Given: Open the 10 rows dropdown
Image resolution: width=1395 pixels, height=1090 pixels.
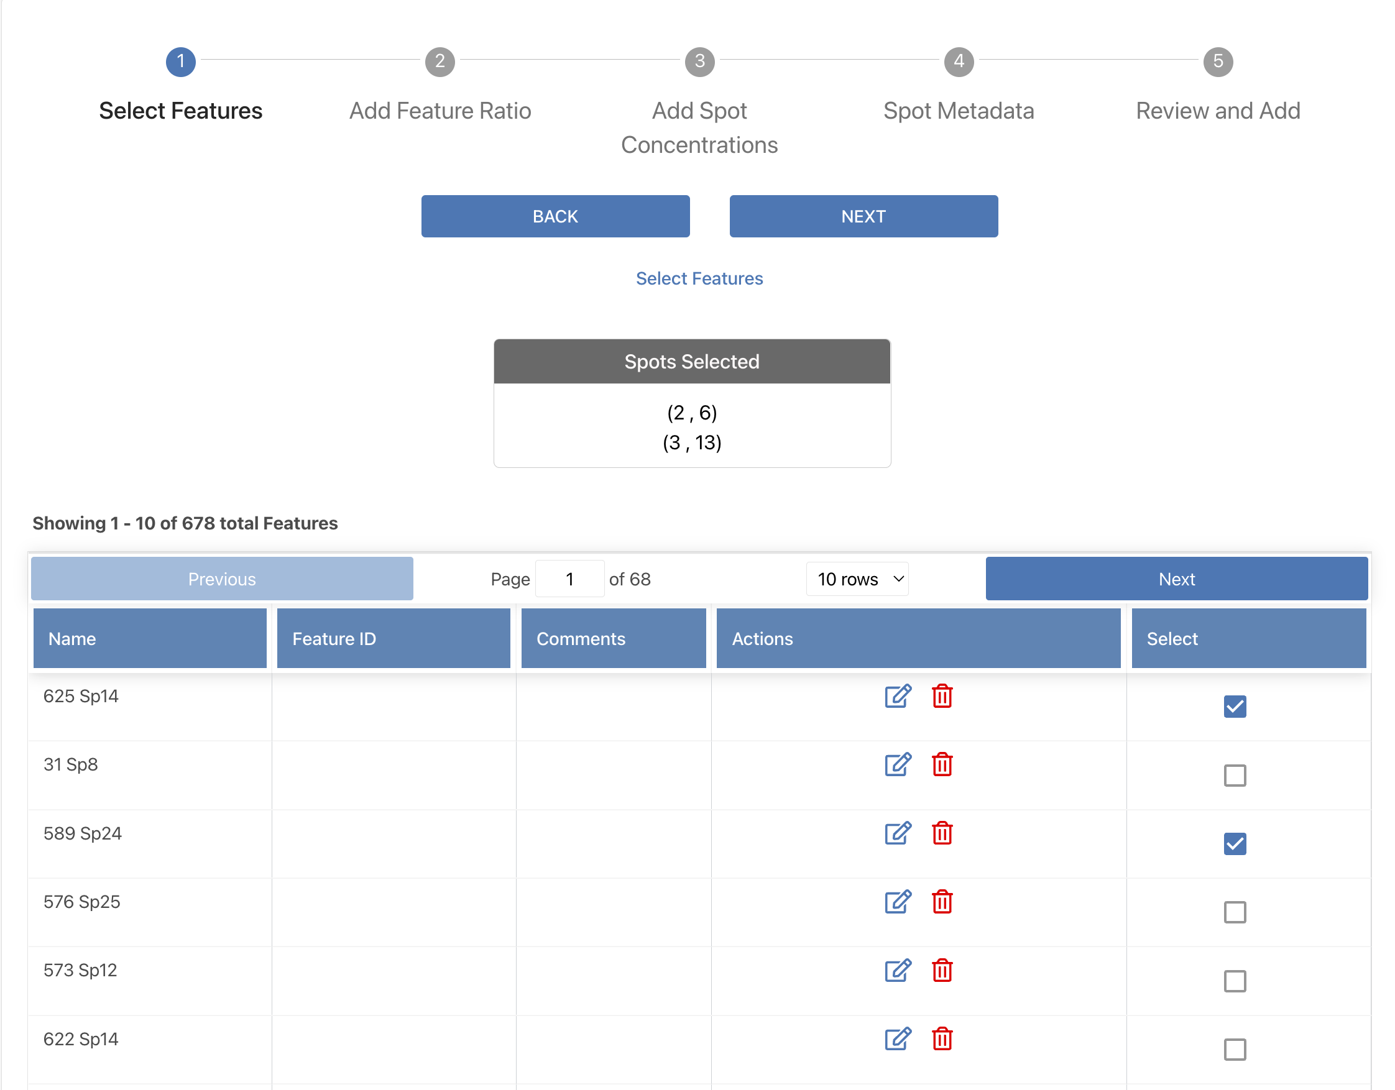Looking at the screenshot, I should pyautogui.click(x=857, y=579).
